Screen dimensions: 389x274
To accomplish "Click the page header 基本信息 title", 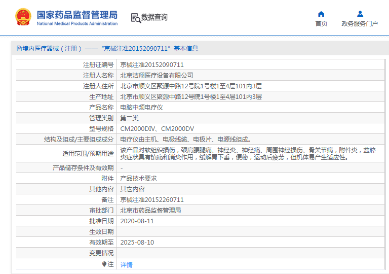I will click(186, 49).
